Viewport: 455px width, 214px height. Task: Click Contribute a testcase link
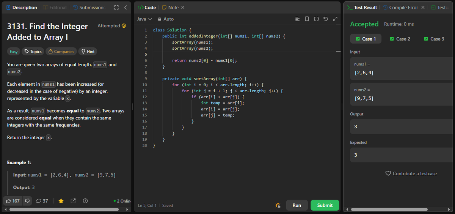(411, 173)
